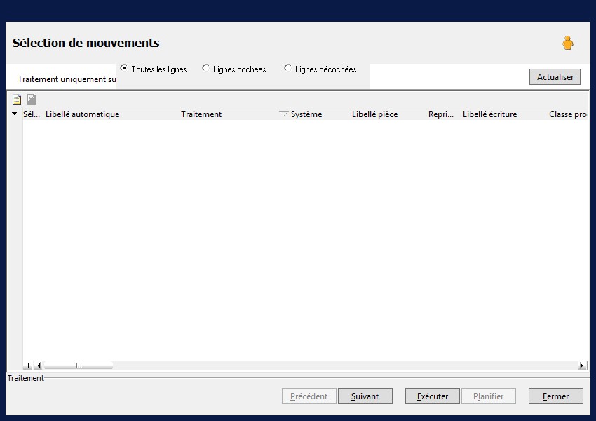
Task: Click the sort triangle next to Système column
Action: pos(283,114)
